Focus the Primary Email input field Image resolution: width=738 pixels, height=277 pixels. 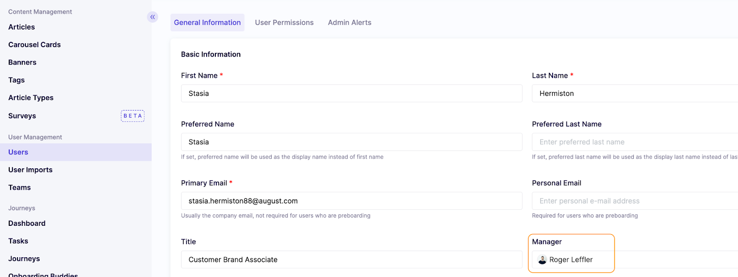click(x=351, y=201)
